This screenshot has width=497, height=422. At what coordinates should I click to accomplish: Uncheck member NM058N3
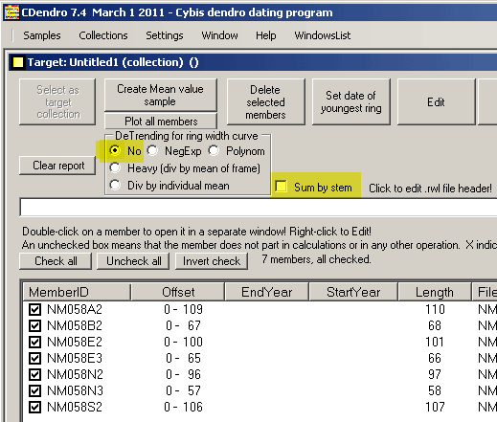[x=34, y=390]
